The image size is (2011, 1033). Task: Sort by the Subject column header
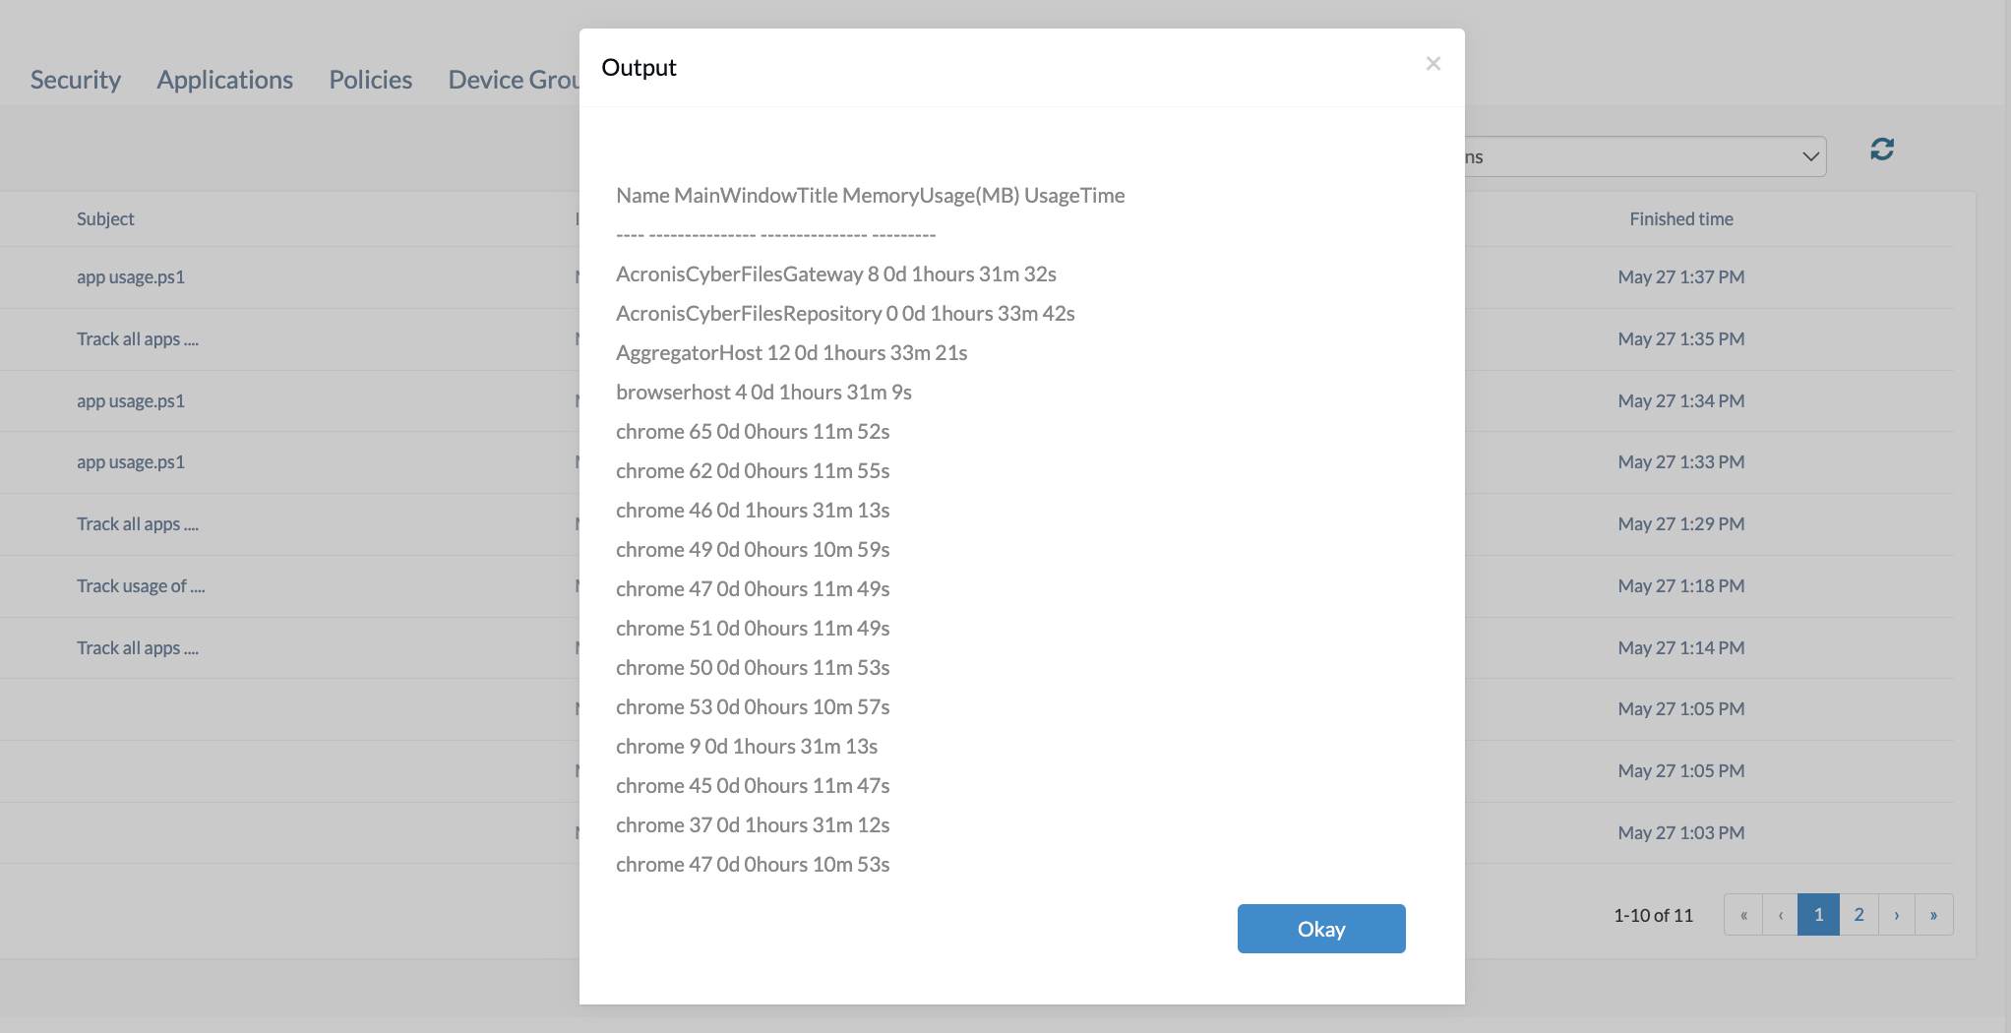pyautogui.click(x=105, y=219)
